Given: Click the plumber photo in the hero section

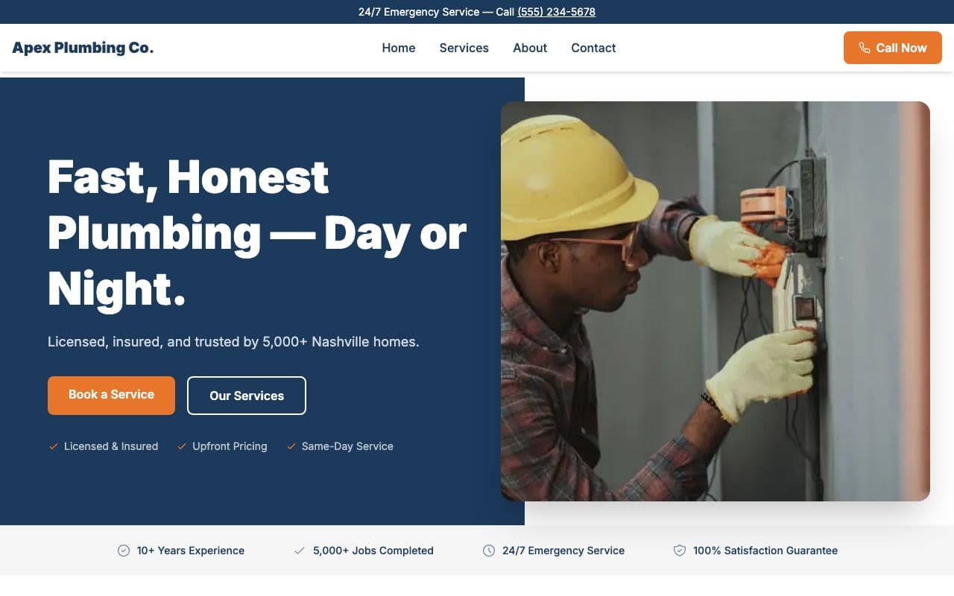Looking at the screenshot, I should 715,301.
